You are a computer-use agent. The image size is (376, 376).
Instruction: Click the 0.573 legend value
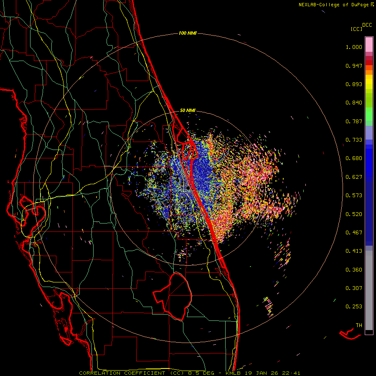tap(354, 196)
